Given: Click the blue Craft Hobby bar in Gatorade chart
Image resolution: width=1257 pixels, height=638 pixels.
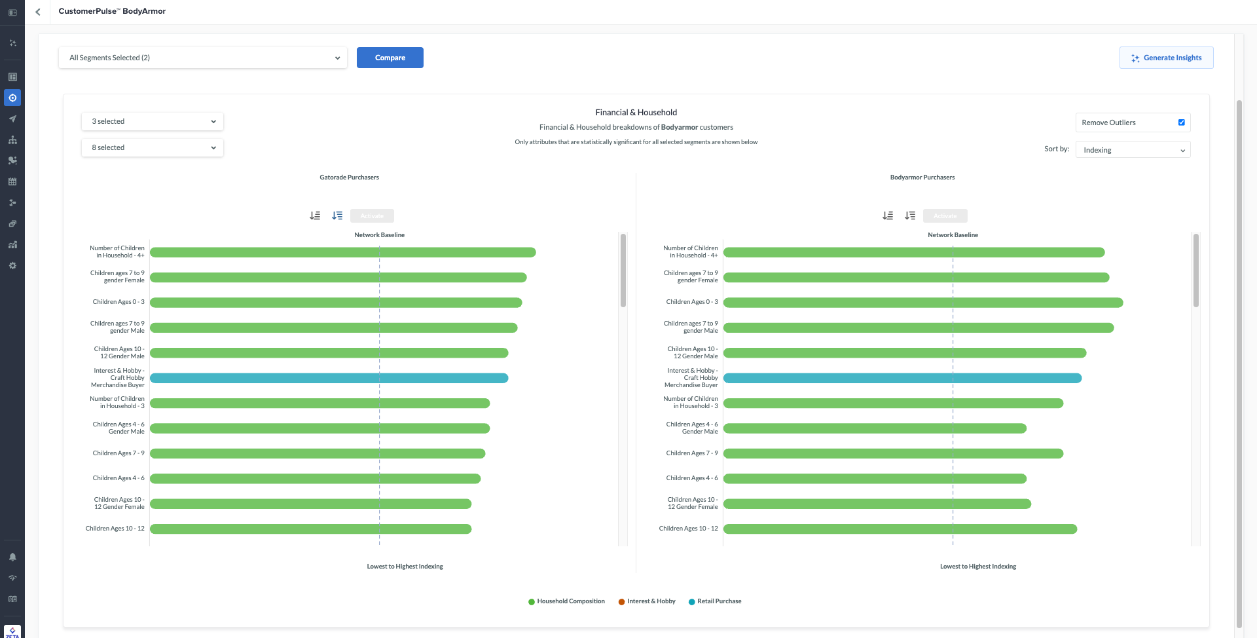Looking at the screenshot, I should tap(329, 378).
